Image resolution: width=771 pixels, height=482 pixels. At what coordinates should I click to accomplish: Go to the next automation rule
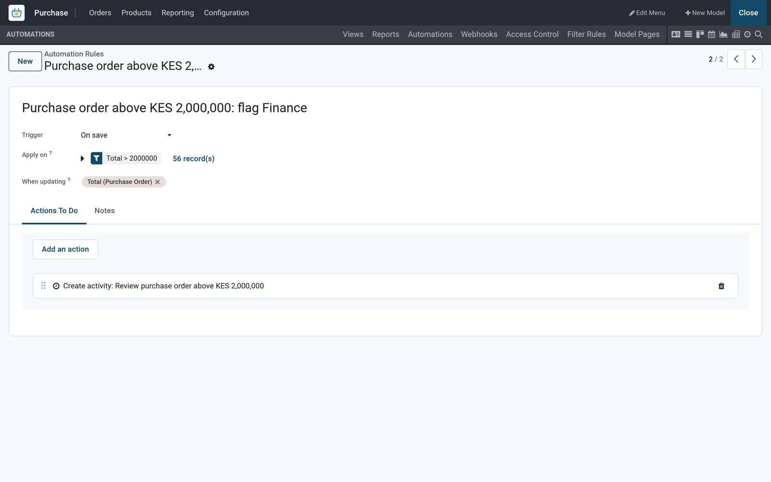click(754, 59)
